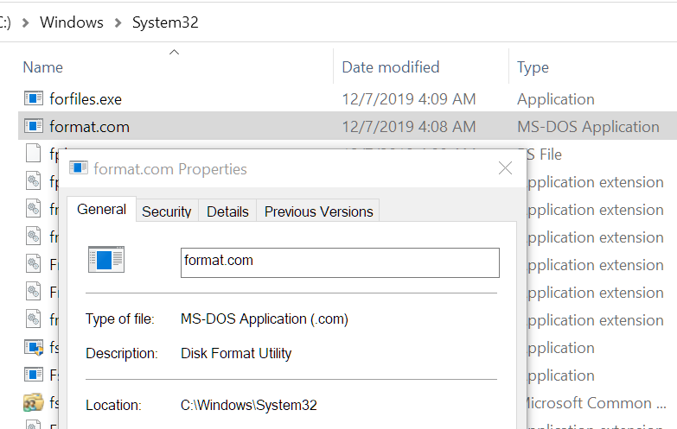Click the first gear-style extension file icon

pos(34,182)
